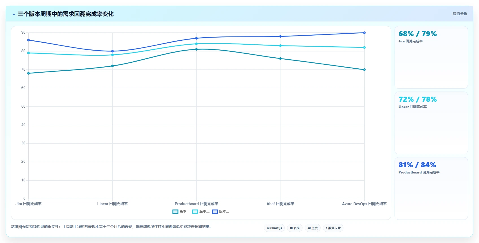Click 版本三 data point at Productboard
Screen dimensions: 479x243
197,38
